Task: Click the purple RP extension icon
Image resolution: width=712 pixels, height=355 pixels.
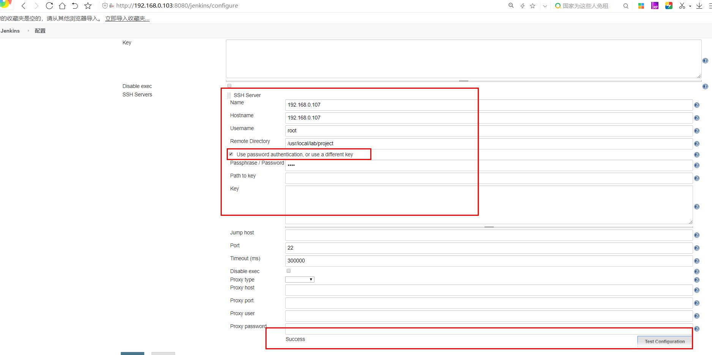Action: click(x=655, y=6)
